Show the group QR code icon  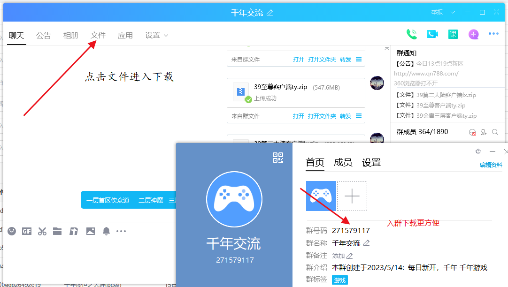coord(278,158)
